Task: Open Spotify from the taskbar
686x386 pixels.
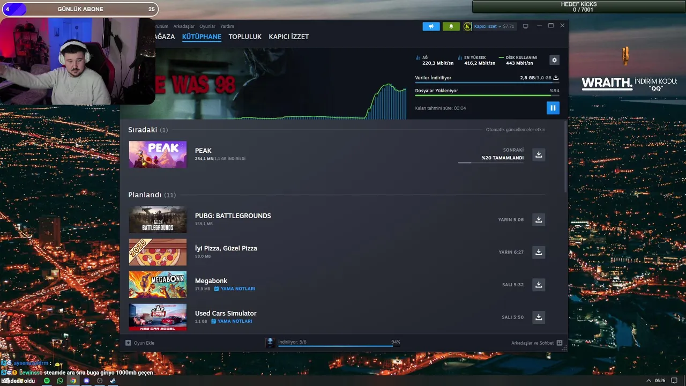Action: 47,381
